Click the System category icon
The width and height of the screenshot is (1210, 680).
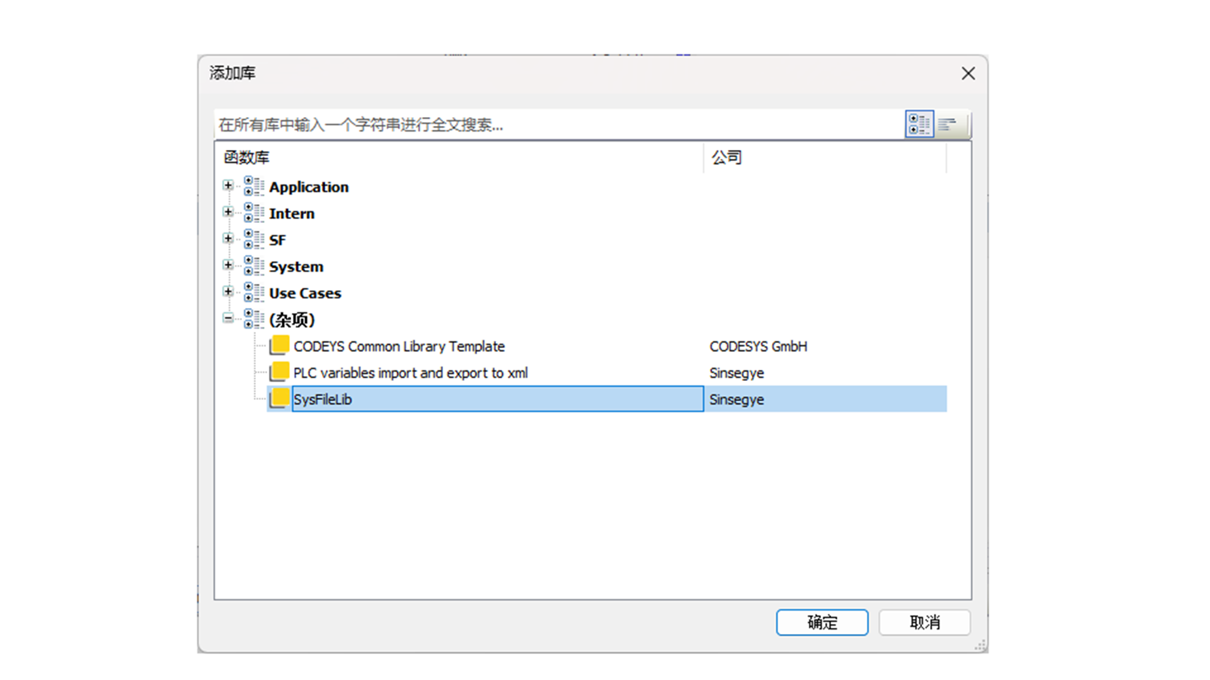point(254,266)
